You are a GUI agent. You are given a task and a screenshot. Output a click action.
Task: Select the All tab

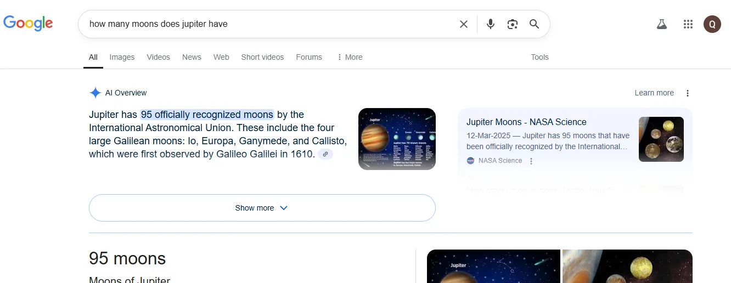(93, 57)
